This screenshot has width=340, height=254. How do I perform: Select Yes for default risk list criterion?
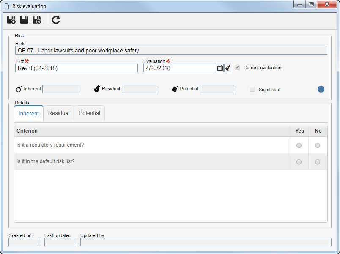coord(299,162)
